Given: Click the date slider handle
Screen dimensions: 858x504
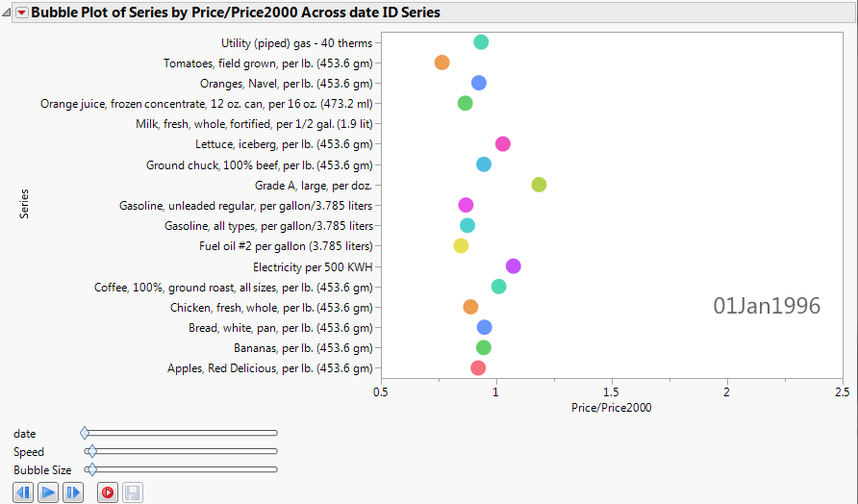Looking at the screenshot, I should 85,434.
